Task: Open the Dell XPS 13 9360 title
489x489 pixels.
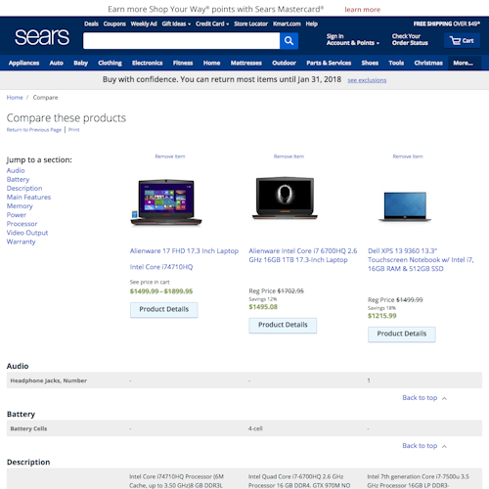Action: tap(421, 260)
